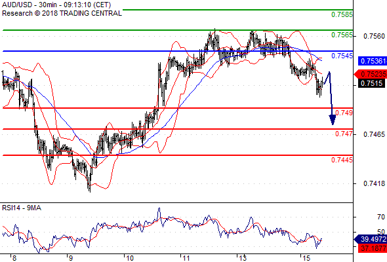This screenshot has height=262, width=387.
Task: Click the 0.7465 price axis value
Action: tap(374, 134)
